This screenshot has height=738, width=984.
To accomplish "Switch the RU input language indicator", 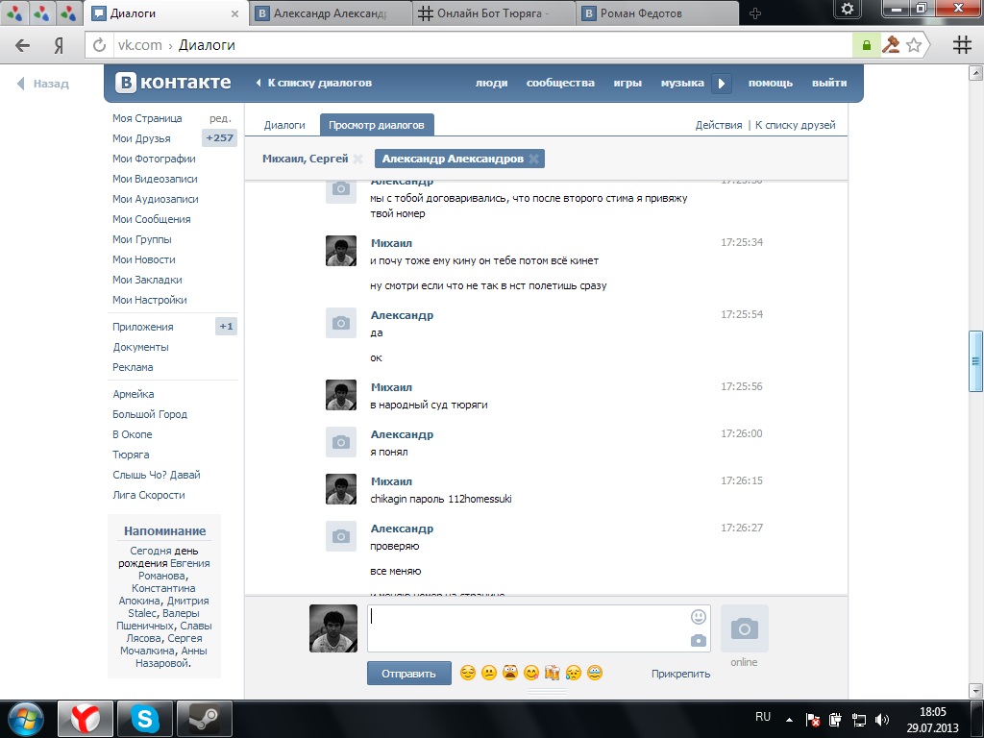I will [762, 717].
